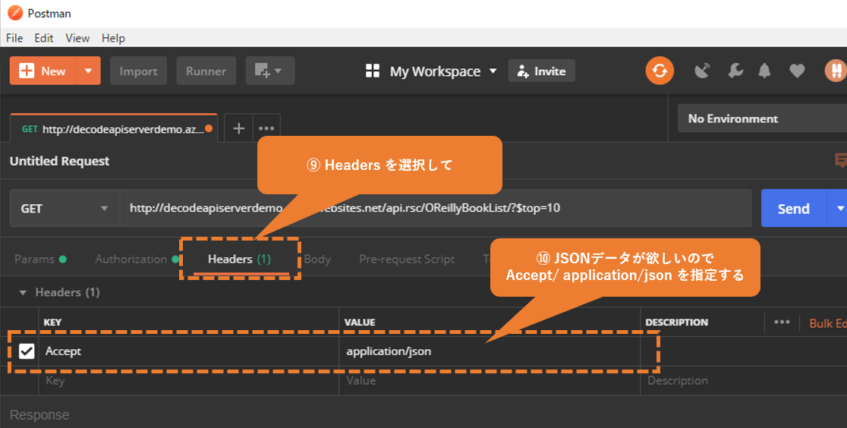Open the No Environment dropdown
Viewport: 847px width, 428px height.
(762, 118)
